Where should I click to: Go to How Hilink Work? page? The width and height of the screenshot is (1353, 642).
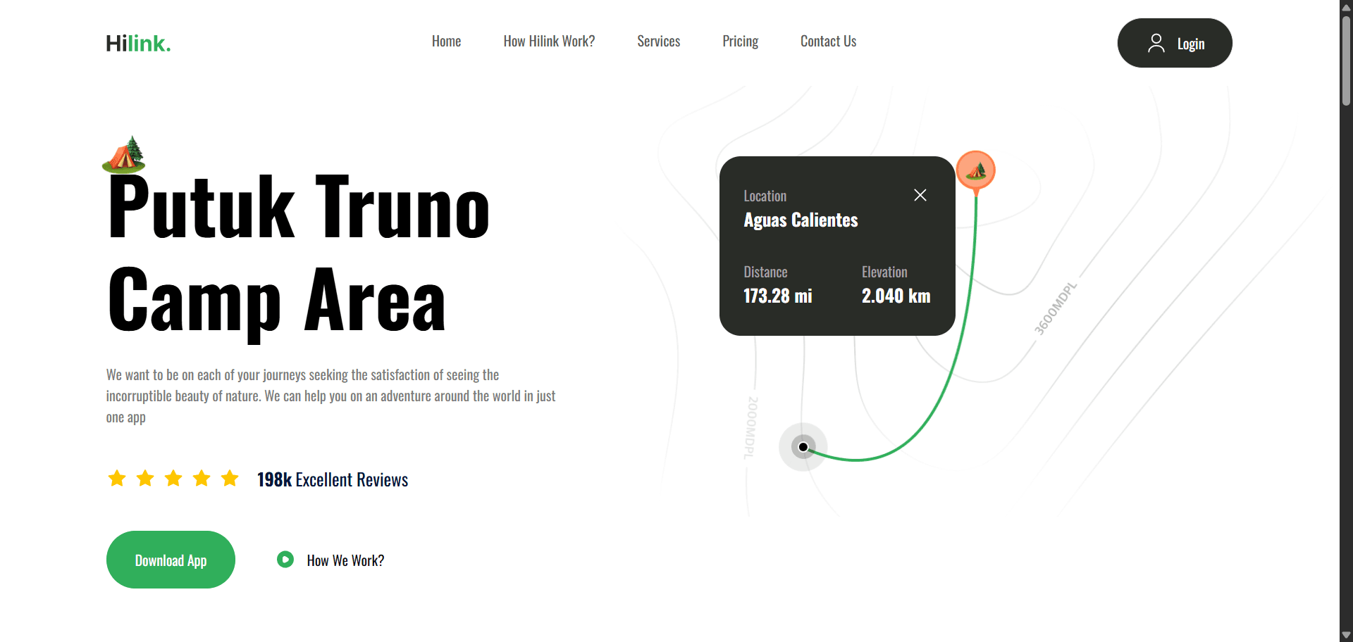point(549,42)
